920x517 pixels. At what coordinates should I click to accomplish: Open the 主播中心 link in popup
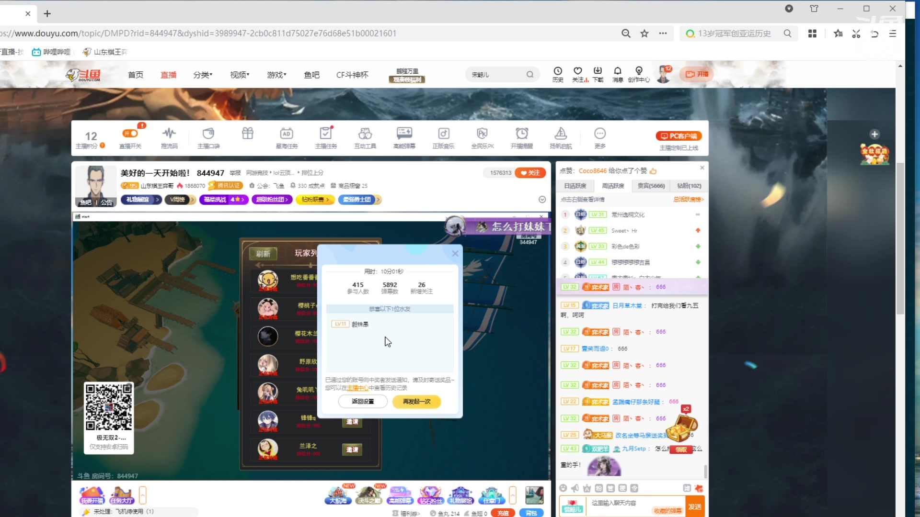pos(357,388)
